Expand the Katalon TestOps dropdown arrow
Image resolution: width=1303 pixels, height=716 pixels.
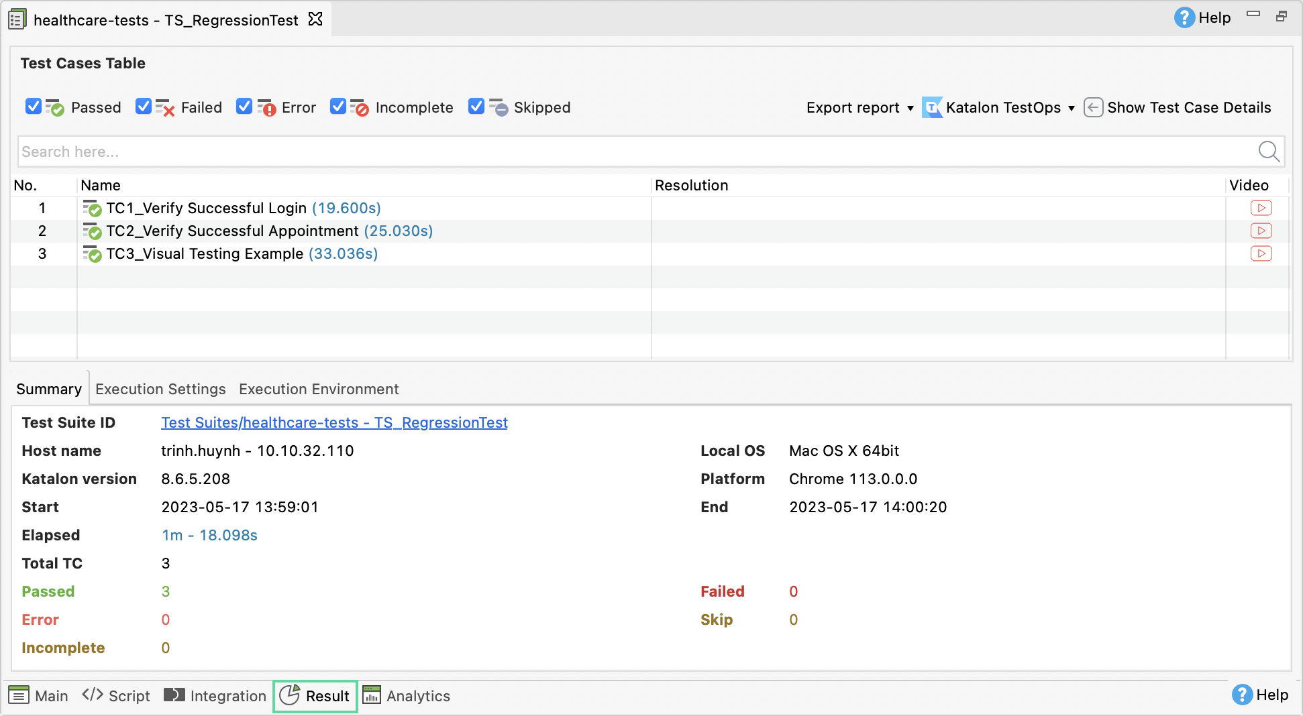pyautogui.click(x=1072, y=108)
